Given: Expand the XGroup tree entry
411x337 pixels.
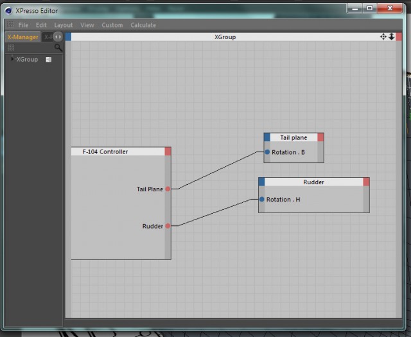Looking at the screenshot, I should pyautogui.click(x=12, y=58).
